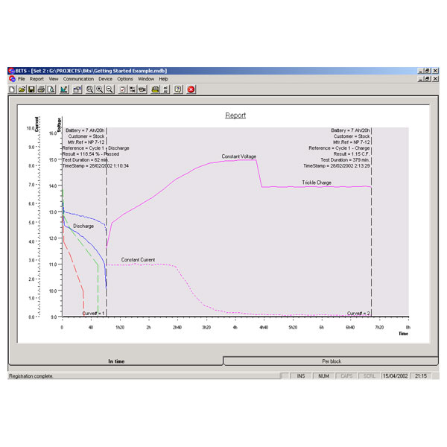Click the question mark help icon
Viewport: 447px width, 447px height.
click(178, 89)
